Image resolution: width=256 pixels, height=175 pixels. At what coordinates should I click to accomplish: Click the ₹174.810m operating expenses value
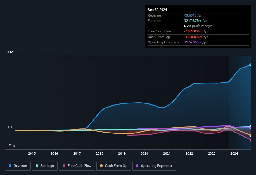[x=193, y=42]
